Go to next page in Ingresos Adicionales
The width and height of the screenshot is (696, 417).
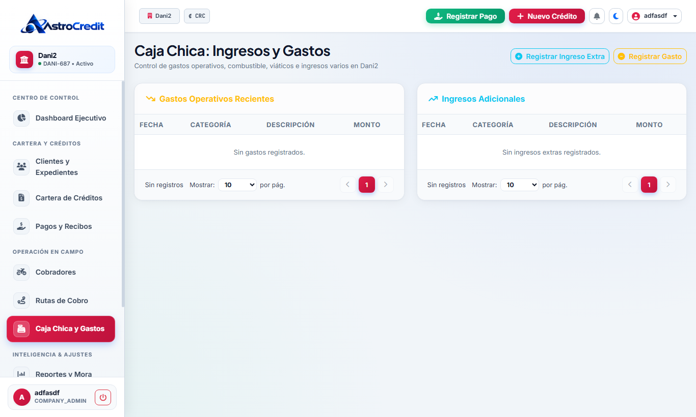[668, 185]
